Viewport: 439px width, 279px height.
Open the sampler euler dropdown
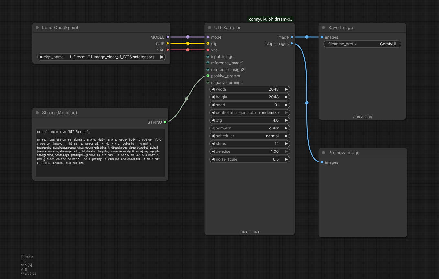(250, 128)
